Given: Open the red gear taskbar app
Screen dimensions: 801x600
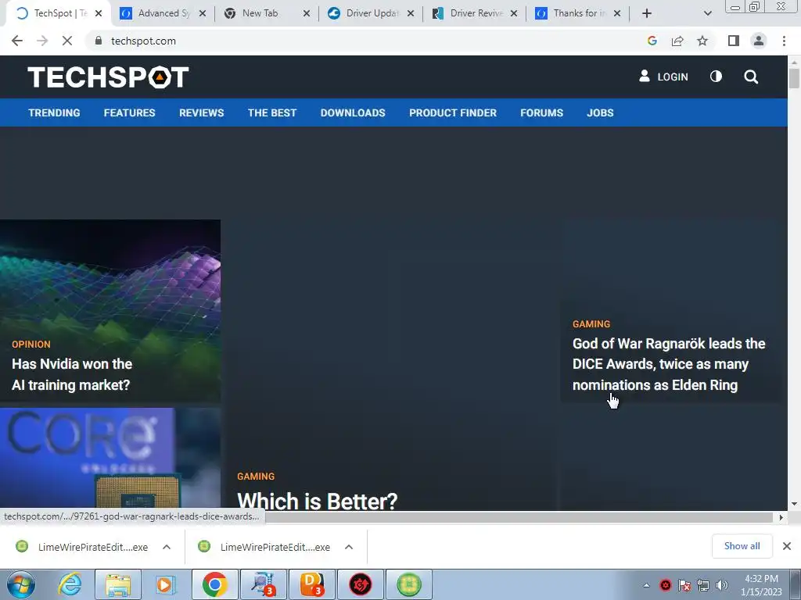Looking at the screenshot, I should (x=360, y=584).
